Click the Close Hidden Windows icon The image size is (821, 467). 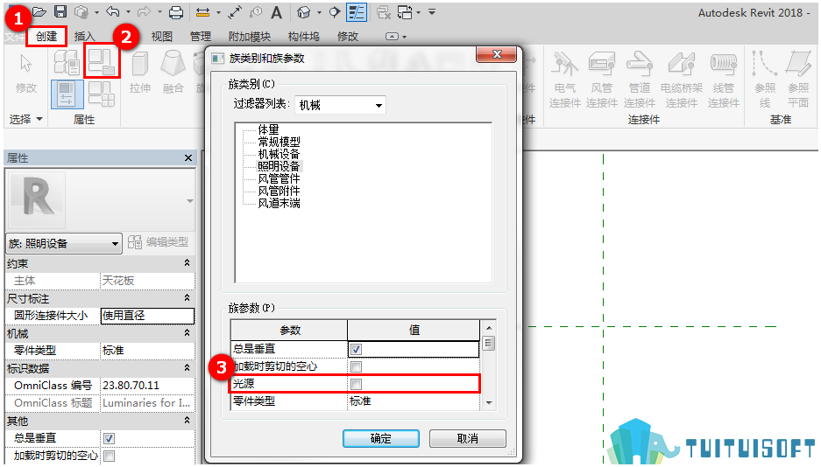click(x=384, y=12)
